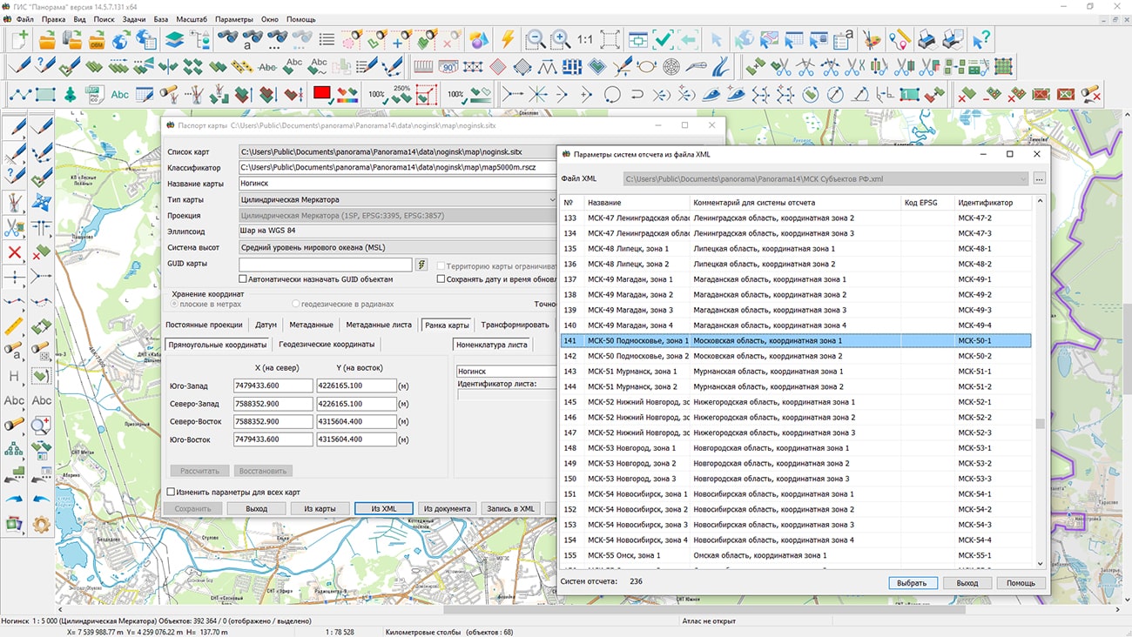Click the red X delete tool in left panel
This screenshot has height=637, width=1132.
pyautogui.click(x=15, y=253)
